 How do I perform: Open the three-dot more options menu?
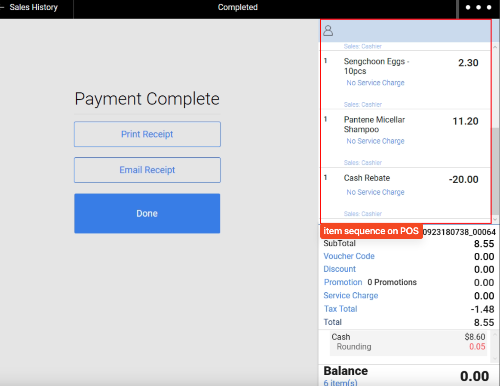click(x=478, y=8)
